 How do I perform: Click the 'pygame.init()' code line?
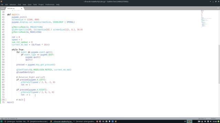[19, 17]
